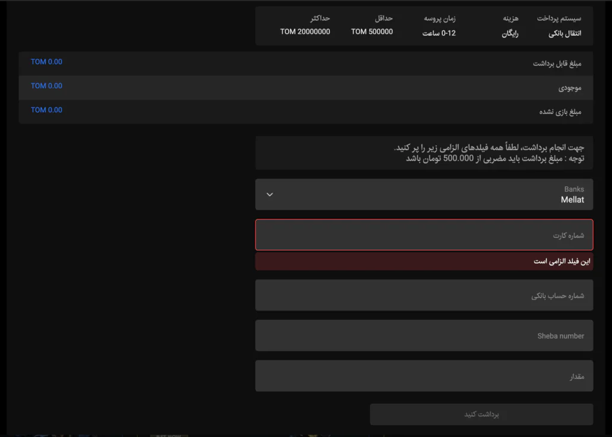Screen dimensions: 612x437
Task: Click the برداشت کنید withdraw button
Action: 481,414
